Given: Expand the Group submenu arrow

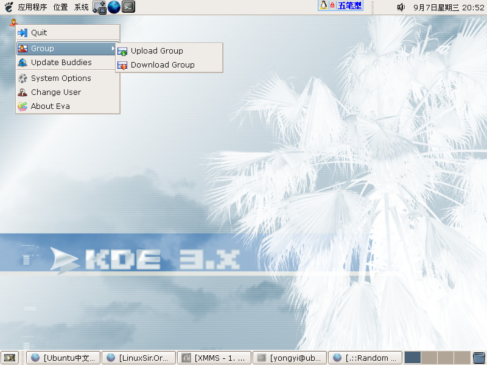Looking at the screenshot, I should 113,49.
